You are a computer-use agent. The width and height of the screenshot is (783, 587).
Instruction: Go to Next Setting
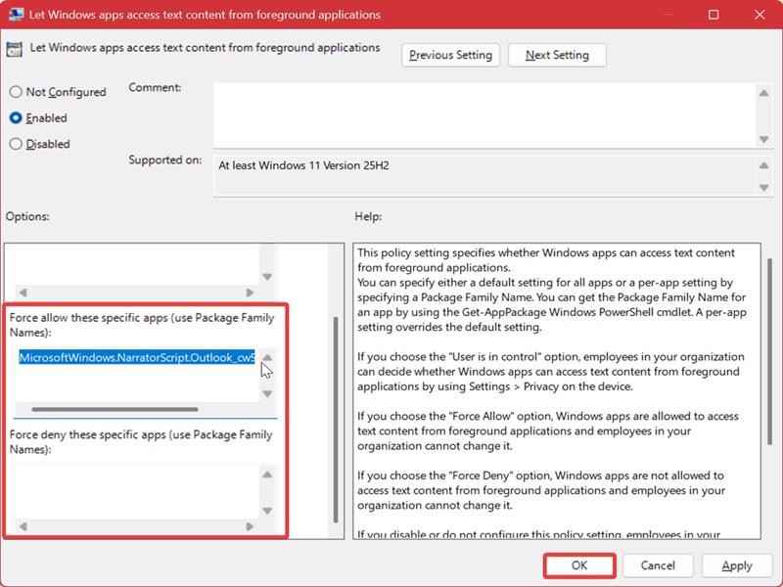coord(557,55)
